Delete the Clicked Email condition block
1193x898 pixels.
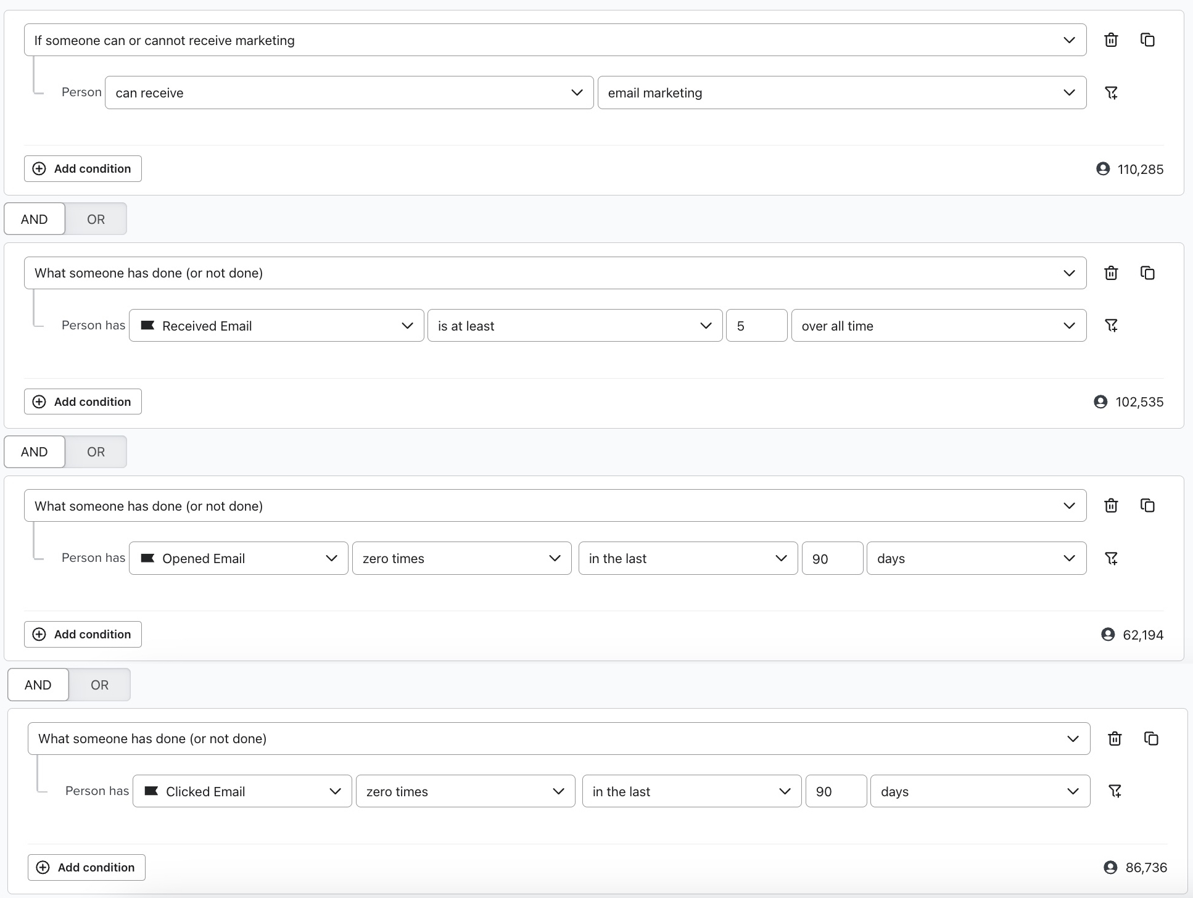pyautogui.click(x=1115, y=739)
